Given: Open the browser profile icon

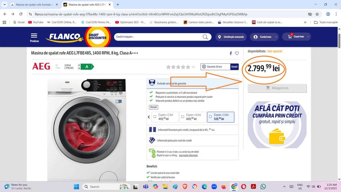Looking at the screenshot, I should tap(328, 14).
